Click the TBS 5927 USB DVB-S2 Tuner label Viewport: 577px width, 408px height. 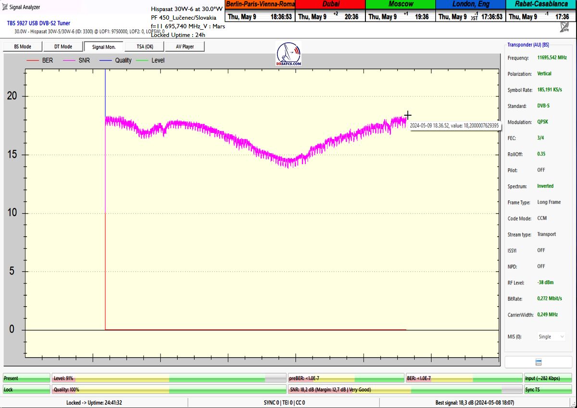(38, 23)
